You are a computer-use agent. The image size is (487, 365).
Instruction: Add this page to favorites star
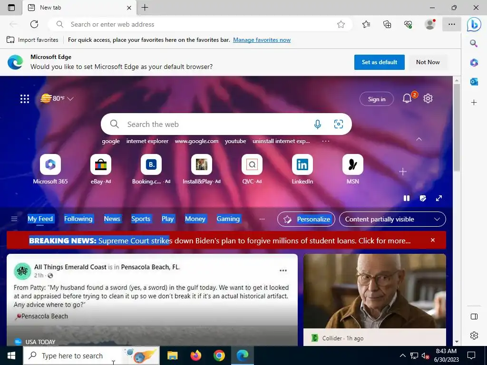click(341, 24)
